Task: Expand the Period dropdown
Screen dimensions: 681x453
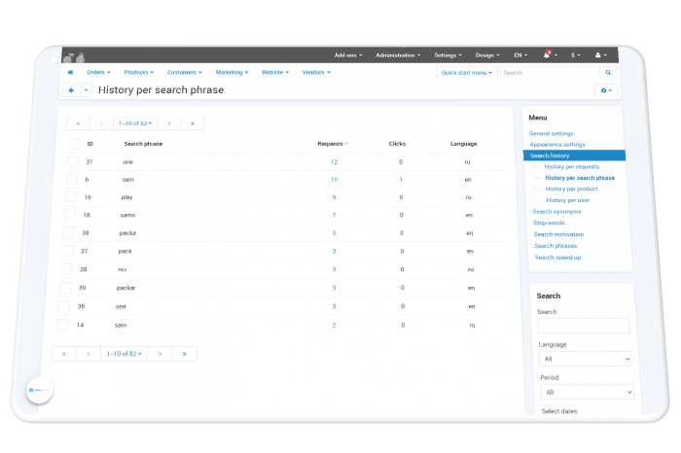Action: pos(588,393)
